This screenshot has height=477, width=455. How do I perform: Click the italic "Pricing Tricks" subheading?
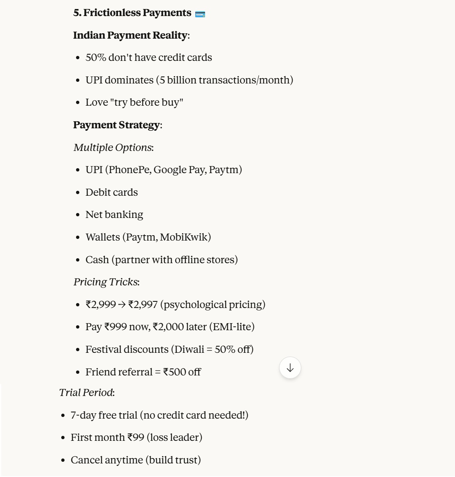[106, 282]
